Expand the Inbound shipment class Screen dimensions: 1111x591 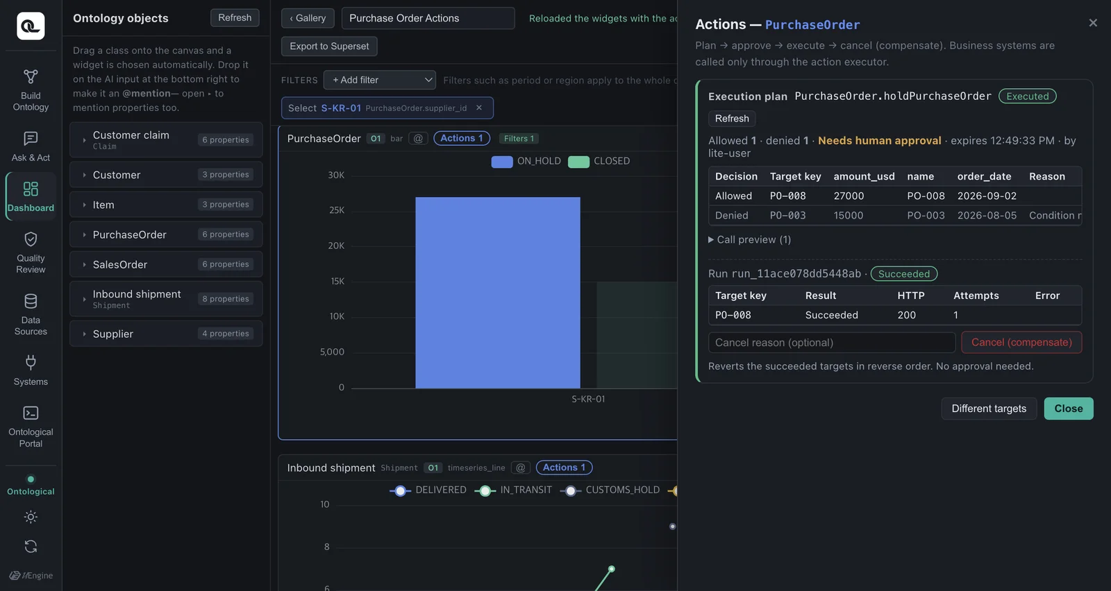click(85, 299)
